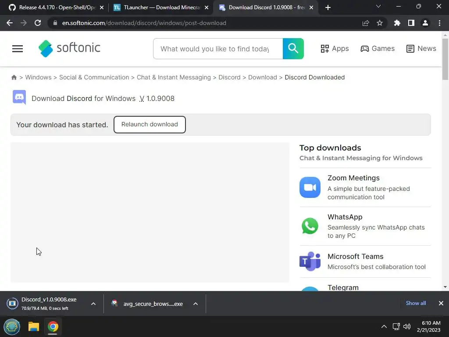Open the Start menu shell icon
This screenshot has height=337, width=449.
[12, 326]
